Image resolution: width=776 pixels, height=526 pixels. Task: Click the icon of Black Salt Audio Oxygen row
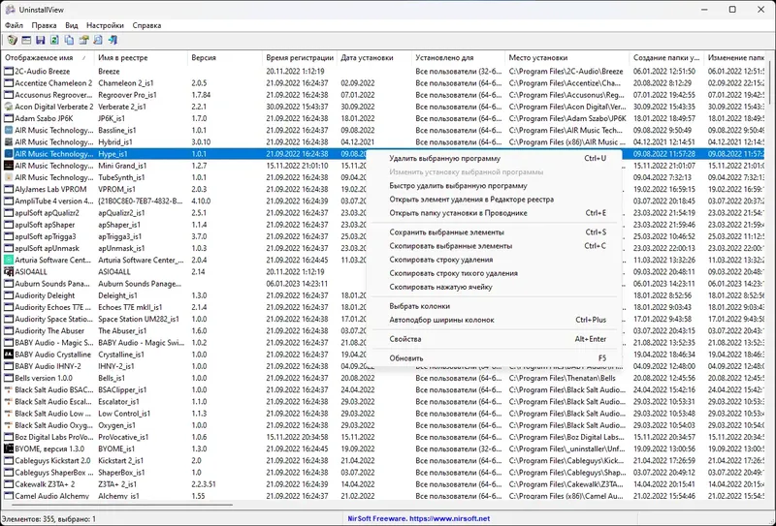coord(9,425)
